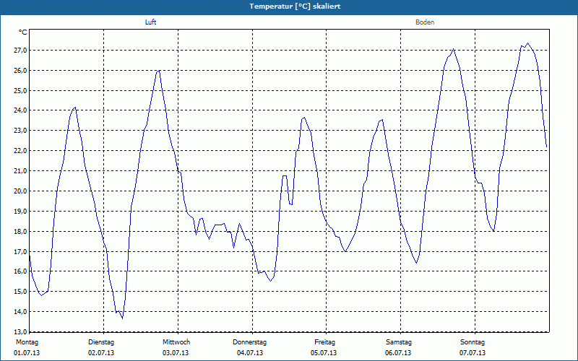Click the 22,0 y-axis value
Screen dimensions: 578x361
21,151
